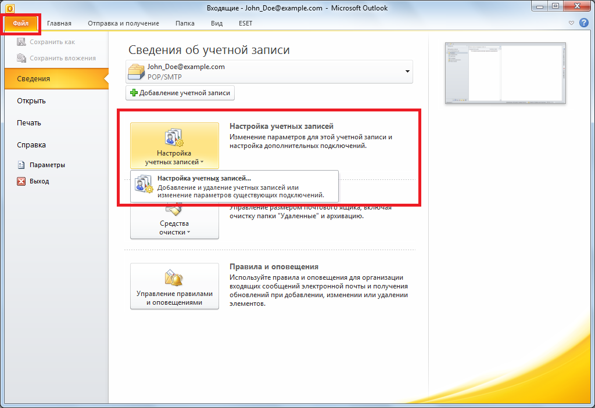Open Outlook help question mark icon
This screenshot has height=408, width=595.
coord(583,23)
